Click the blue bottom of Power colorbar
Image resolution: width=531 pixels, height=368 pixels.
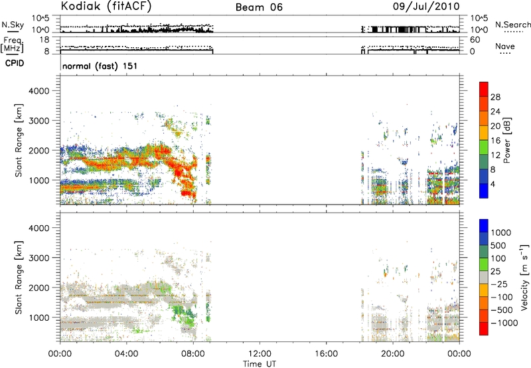pos(484,191)
